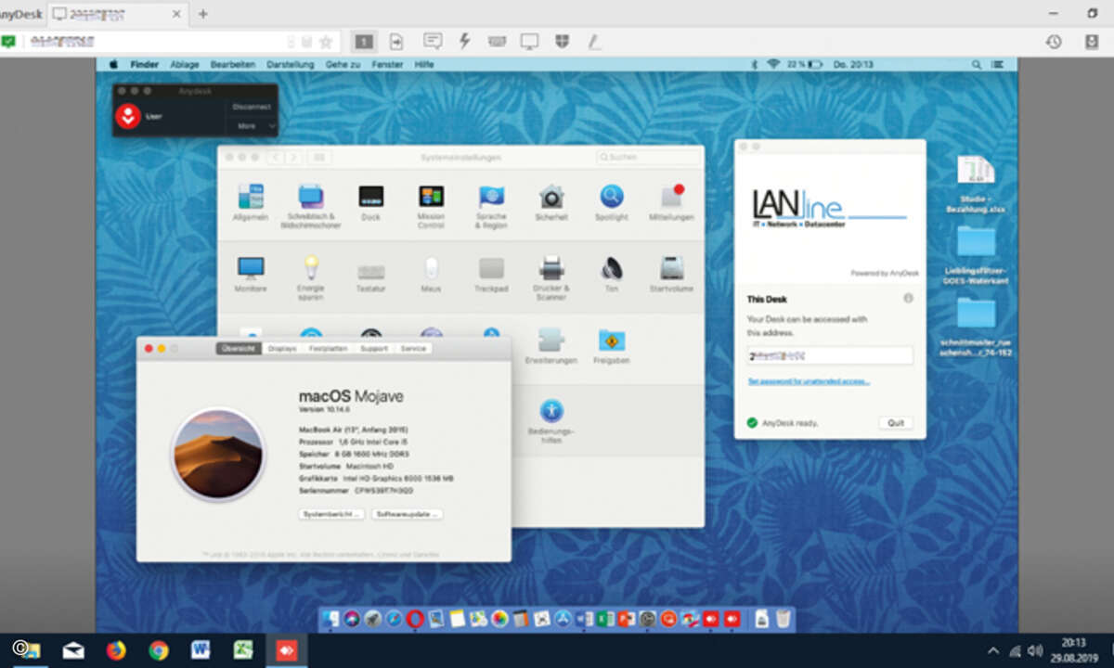This screenshot has width=1114, height=668.
Task: Click the favorite star in AnyDesk address bar
Action: (326, 42)
